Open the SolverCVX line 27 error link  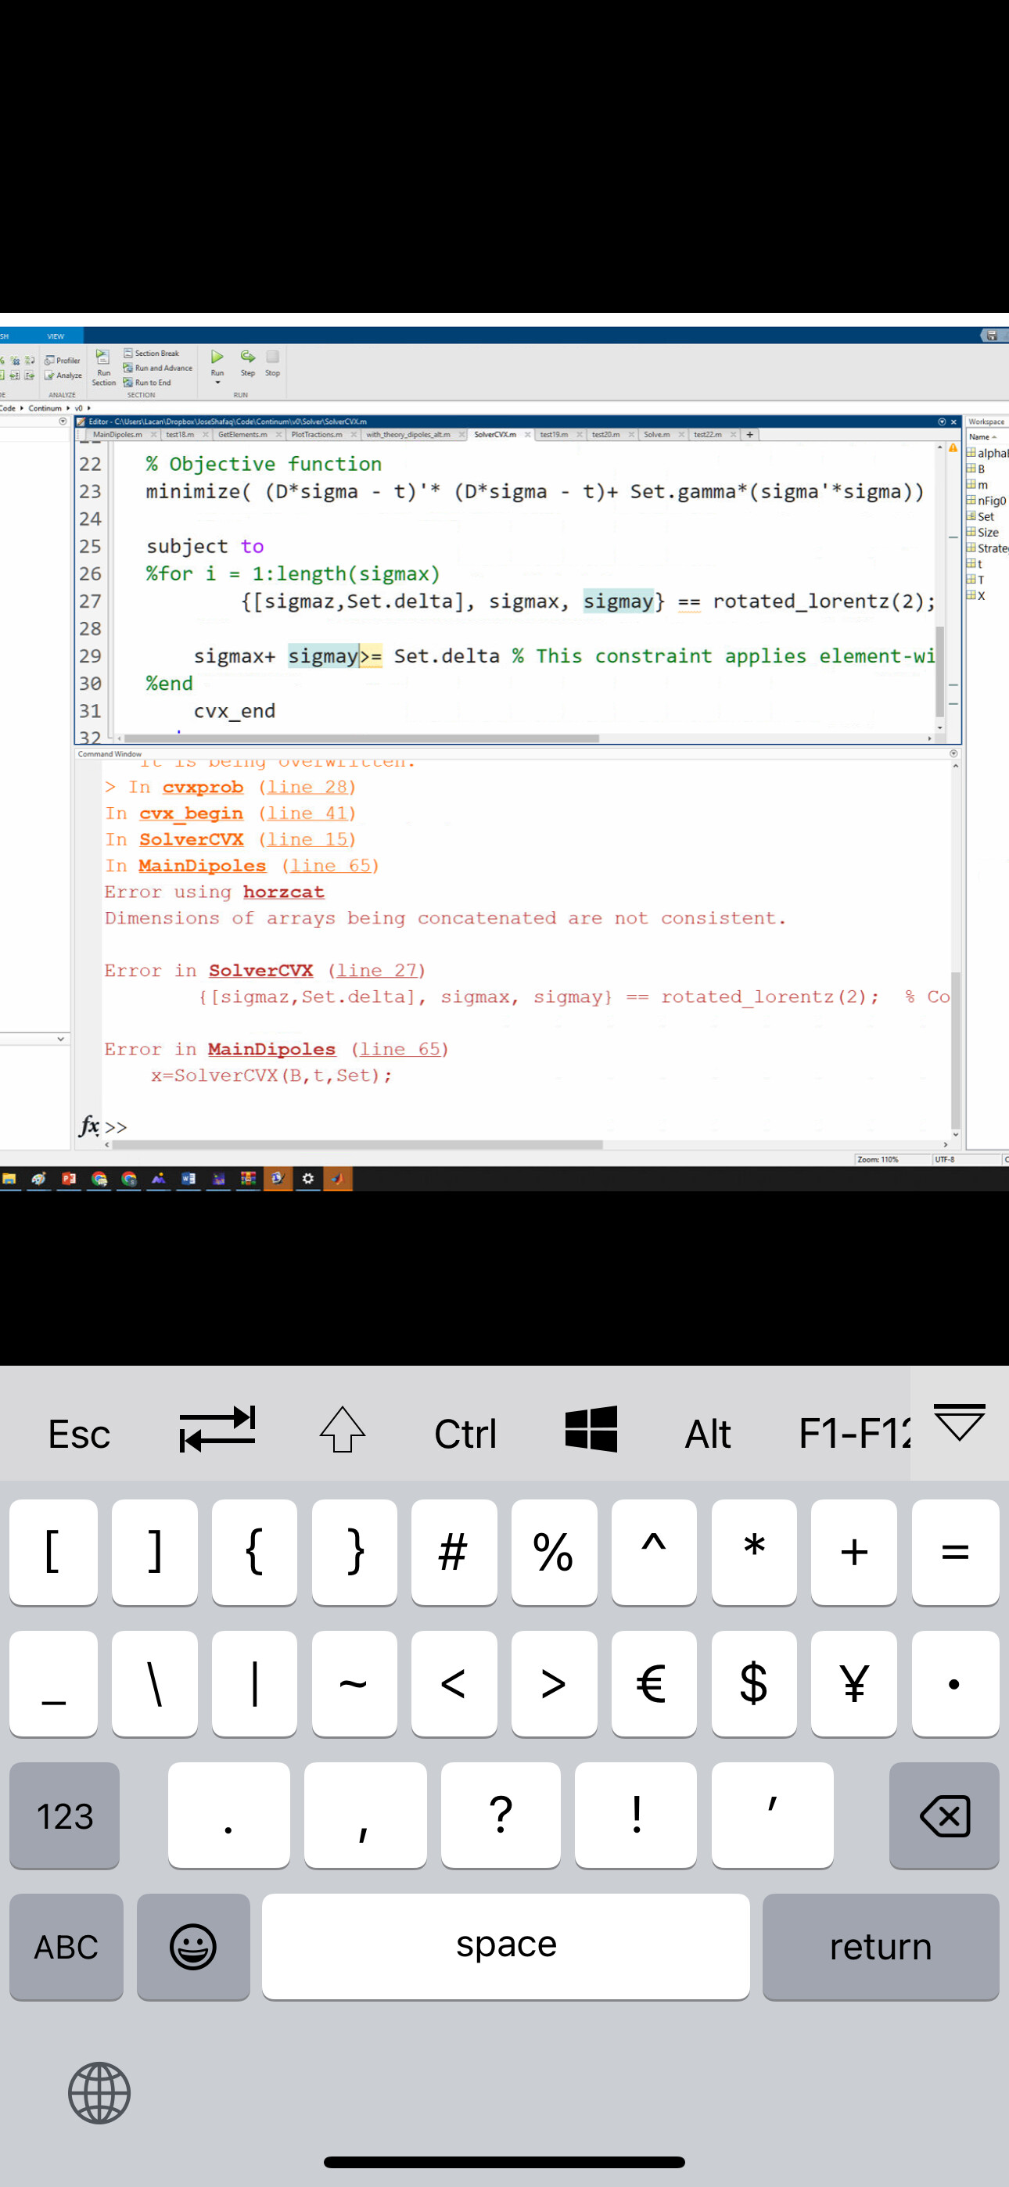(376, 971)
